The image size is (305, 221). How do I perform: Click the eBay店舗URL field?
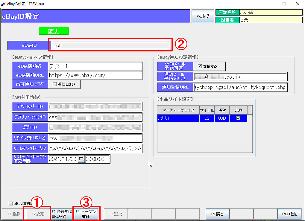point(95,76)
